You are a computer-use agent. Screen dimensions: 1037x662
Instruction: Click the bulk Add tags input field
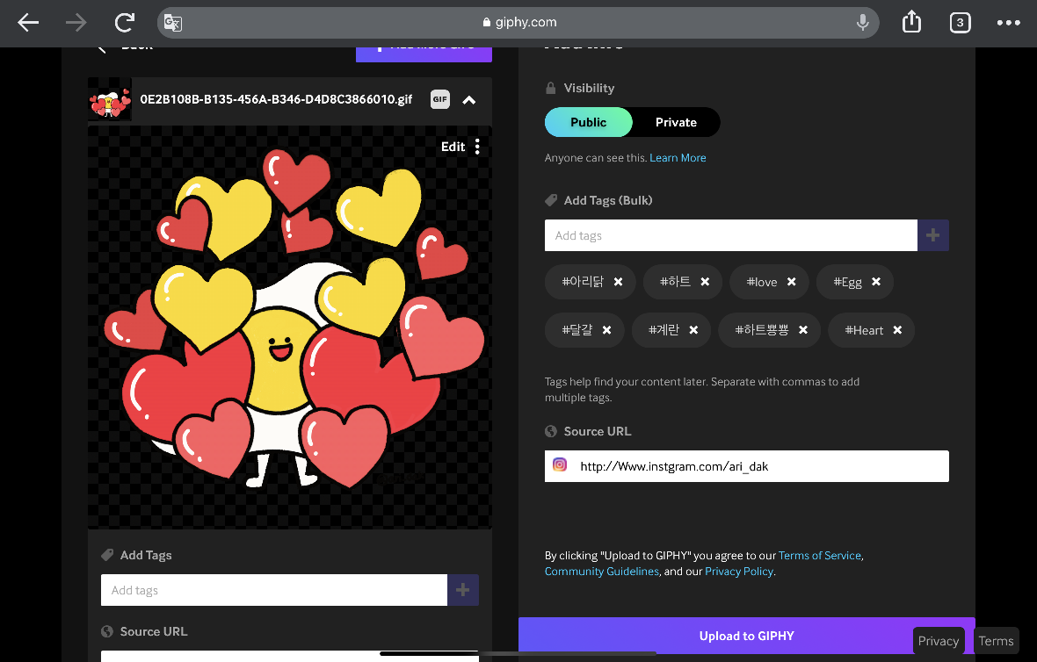tap(731, 235)
